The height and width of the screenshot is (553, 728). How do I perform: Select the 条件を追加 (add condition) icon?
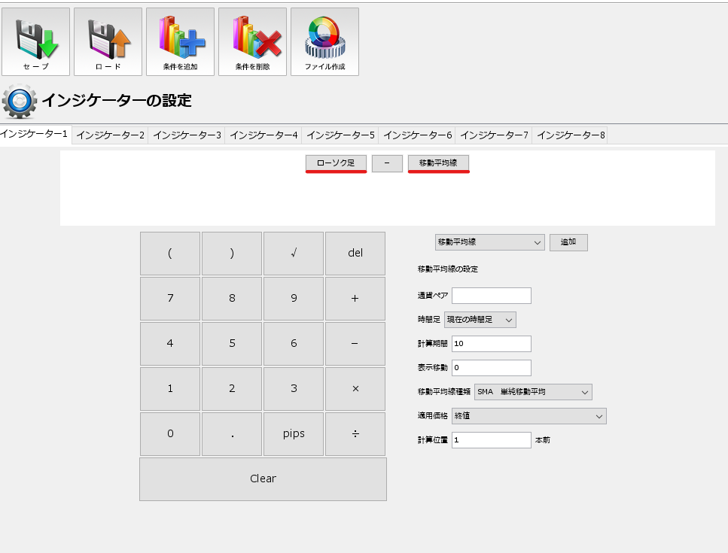(180, 41)
